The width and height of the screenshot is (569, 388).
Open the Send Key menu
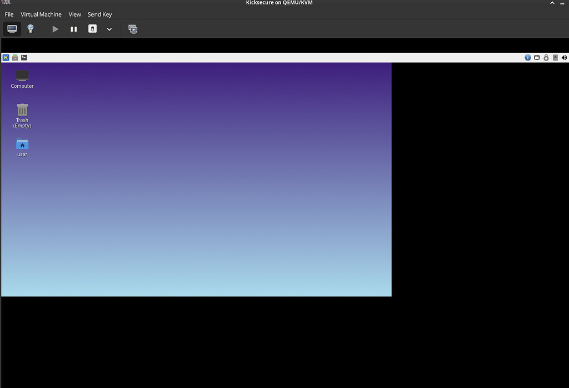tap(99, 14)
